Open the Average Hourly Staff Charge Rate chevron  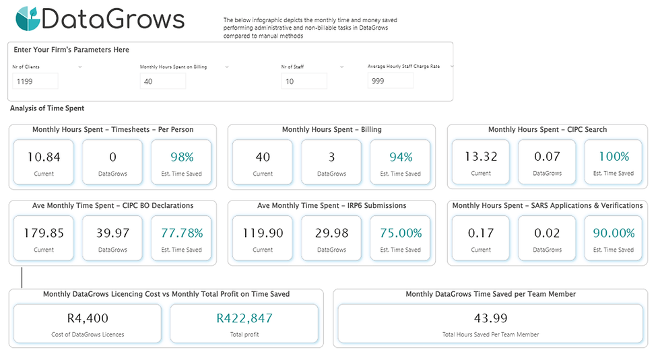(452, 67)
